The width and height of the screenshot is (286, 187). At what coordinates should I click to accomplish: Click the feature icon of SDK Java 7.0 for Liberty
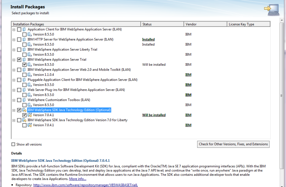[x=24, y=120]
